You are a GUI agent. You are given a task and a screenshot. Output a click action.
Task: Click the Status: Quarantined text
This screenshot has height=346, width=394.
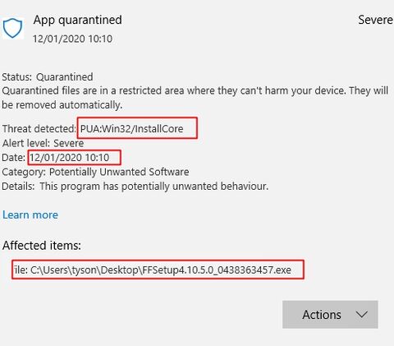[x=48, y=76]
